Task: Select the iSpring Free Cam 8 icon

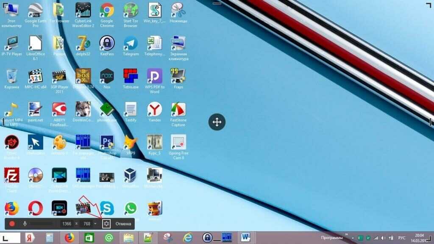Action: [178, 142]
